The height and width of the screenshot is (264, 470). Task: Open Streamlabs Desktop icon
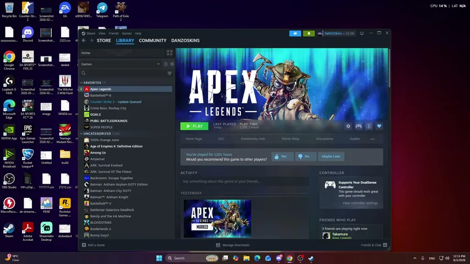click(46, 232)
